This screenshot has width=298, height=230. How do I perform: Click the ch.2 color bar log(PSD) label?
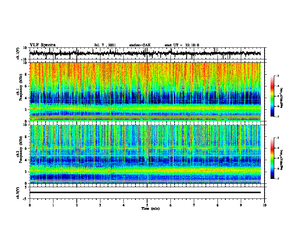pos(282,160)
